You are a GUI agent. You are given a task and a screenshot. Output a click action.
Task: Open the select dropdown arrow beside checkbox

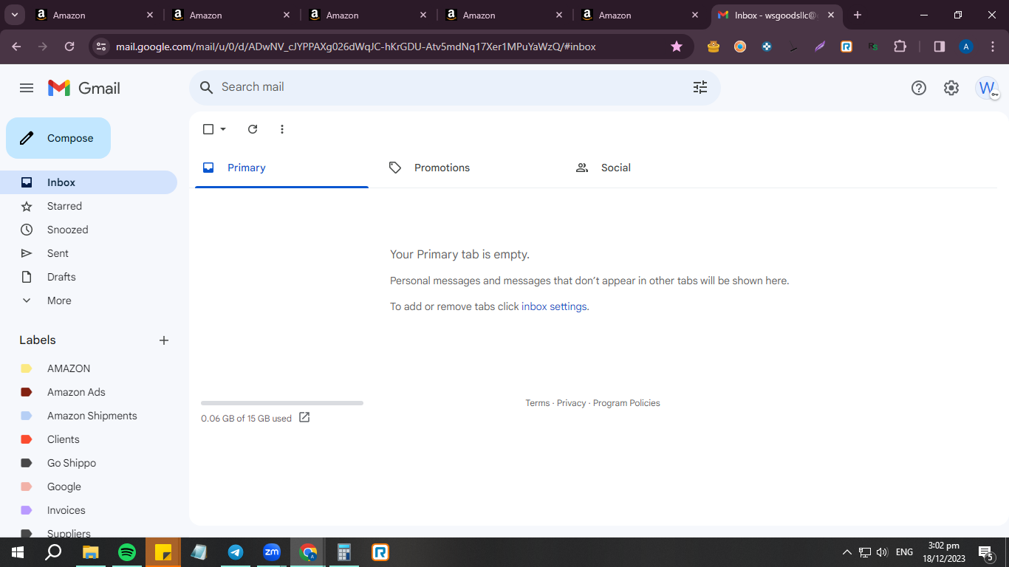223,129
